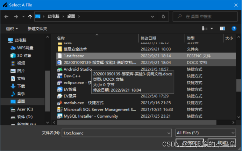Image resolution: width=242 pixels, height=151 pixels.
Task: Select the 实验3-说明文档 DOCX file
Action: coord(146,63)
